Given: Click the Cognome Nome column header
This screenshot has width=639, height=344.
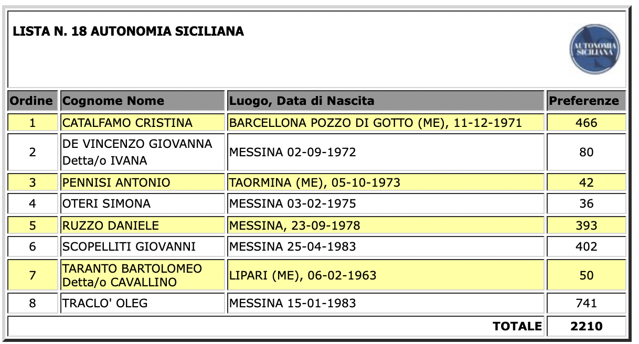Looking at the screenshot, I should pyautogui.click(x=113, y=101).
